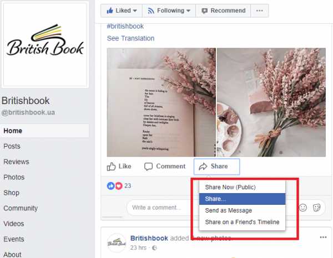Select Share on a Friend's Timeline
Screen dimensions: 333x258
(242, 222)
